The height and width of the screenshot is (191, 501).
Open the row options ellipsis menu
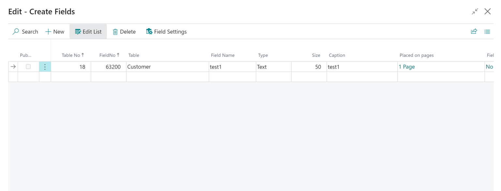pyautogui.click(x=45, y=66)
